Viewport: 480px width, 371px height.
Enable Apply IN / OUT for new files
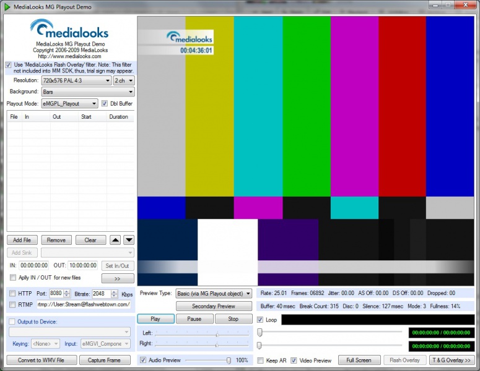click(x=13, y=278)
